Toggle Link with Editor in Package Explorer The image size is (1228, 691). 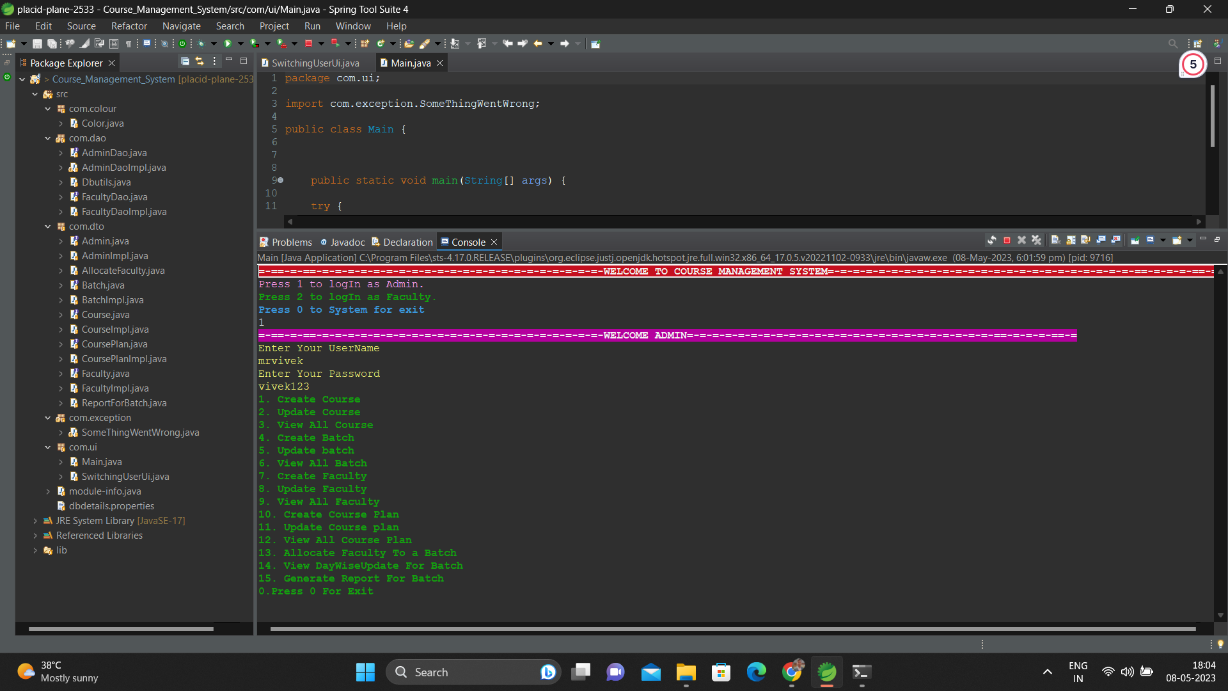(200, 61)
